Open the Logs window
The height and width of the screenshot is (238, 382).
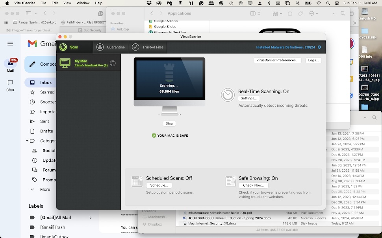click(x=313, y=60)
